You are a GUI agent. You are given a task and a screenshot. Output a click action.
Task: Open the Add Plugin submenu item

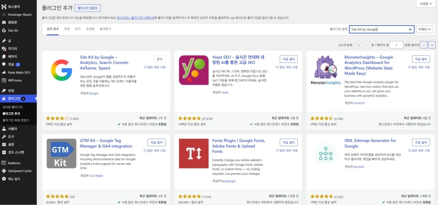[11, 114]
